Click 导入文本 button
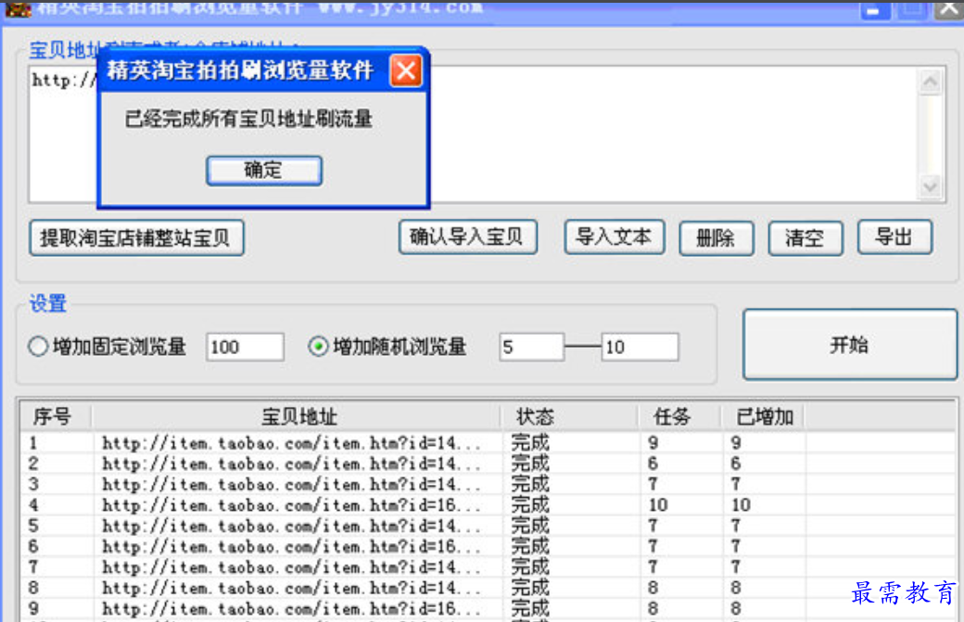Image resolution: width=964 pixels, height=622 pixels. tap(615, 236)
